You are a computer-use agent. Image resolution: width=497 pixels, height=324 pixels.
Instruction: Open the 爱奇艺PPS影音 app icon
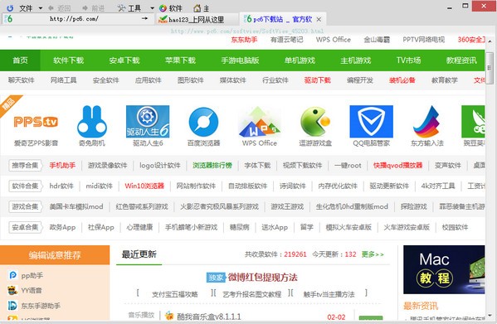[x=36, y=122]
